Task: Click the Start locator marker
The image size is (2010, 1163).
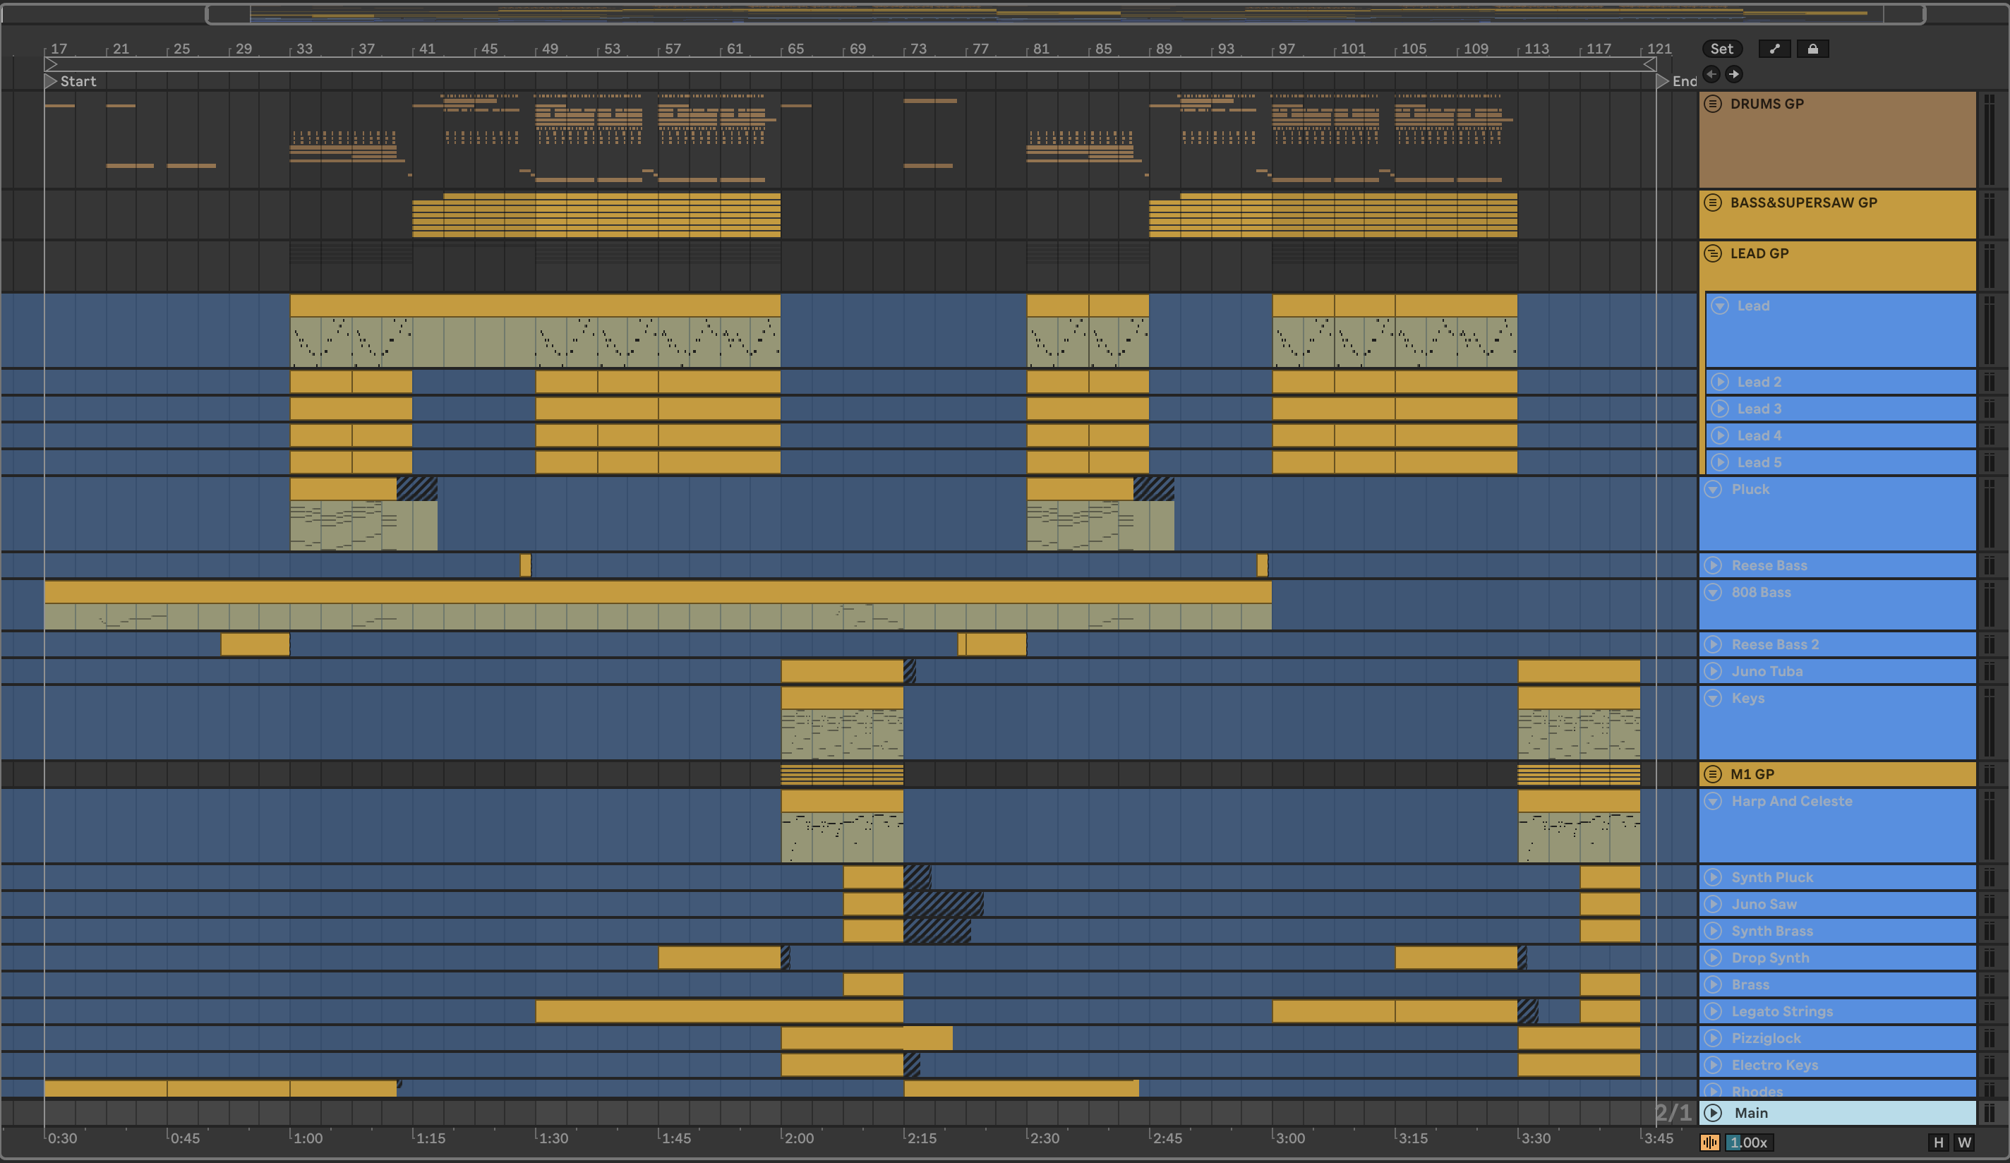Action: 51,81
